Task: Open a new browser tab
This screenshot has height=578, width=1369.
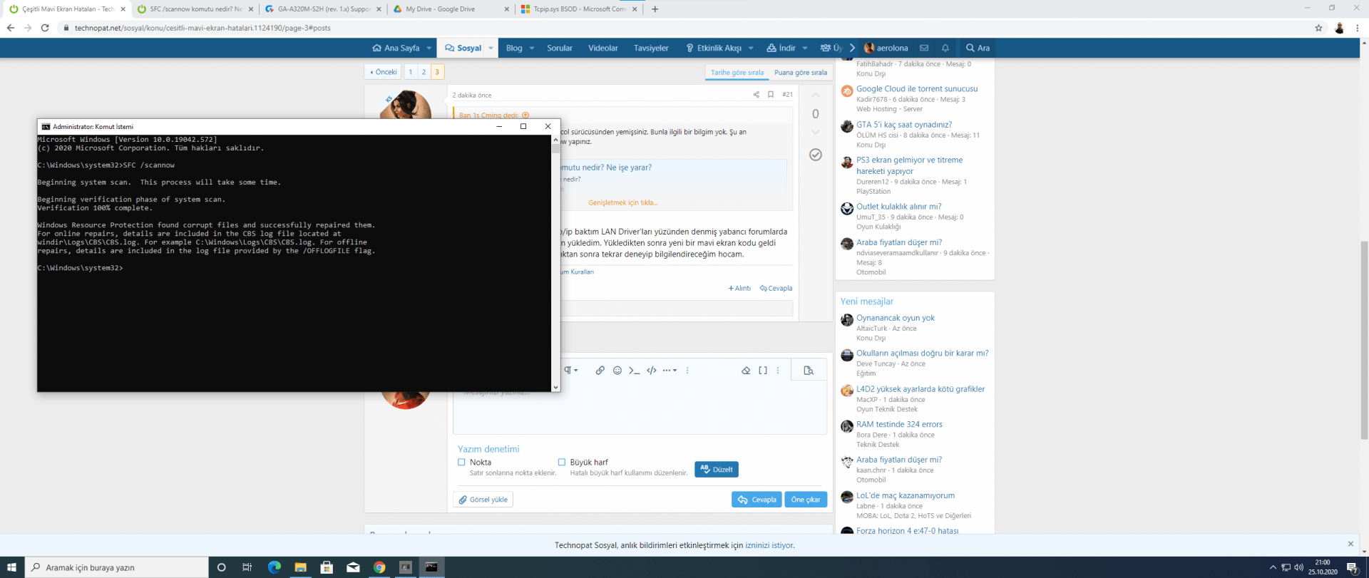Action: tap(655, 9)
